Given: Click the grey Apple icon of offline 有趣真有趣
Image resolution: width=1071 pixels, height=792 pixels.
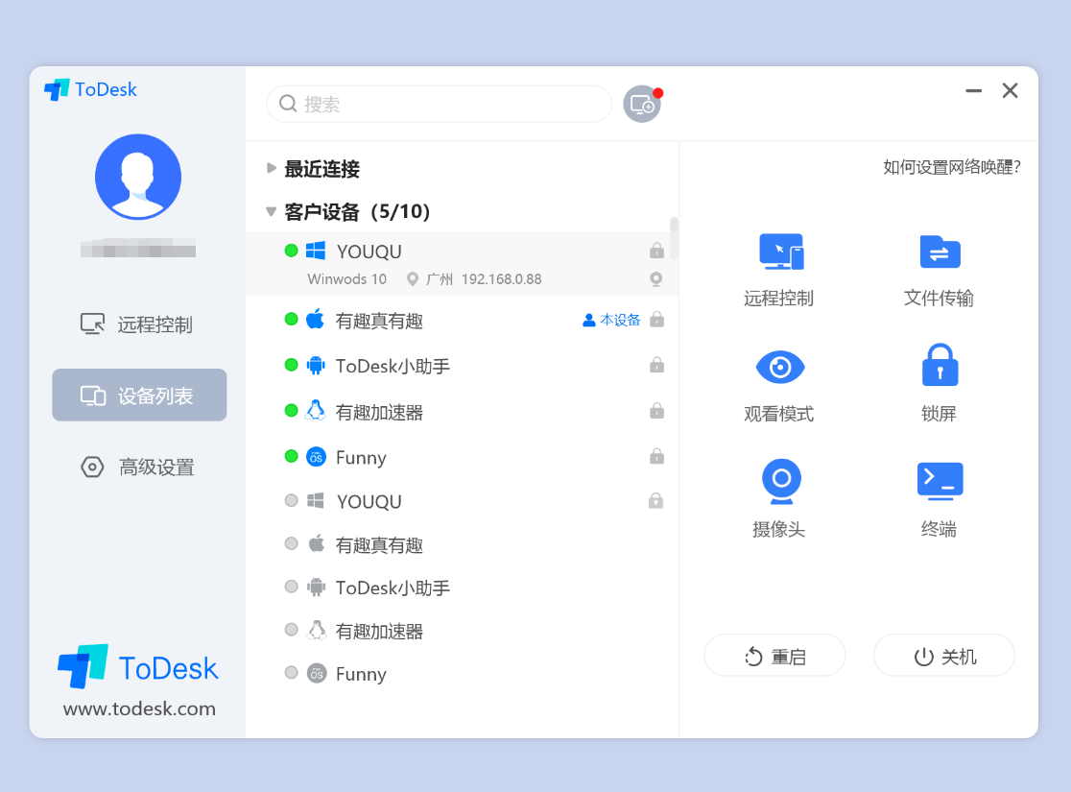Looking at the screenshot, I should (x=316, y=544).
